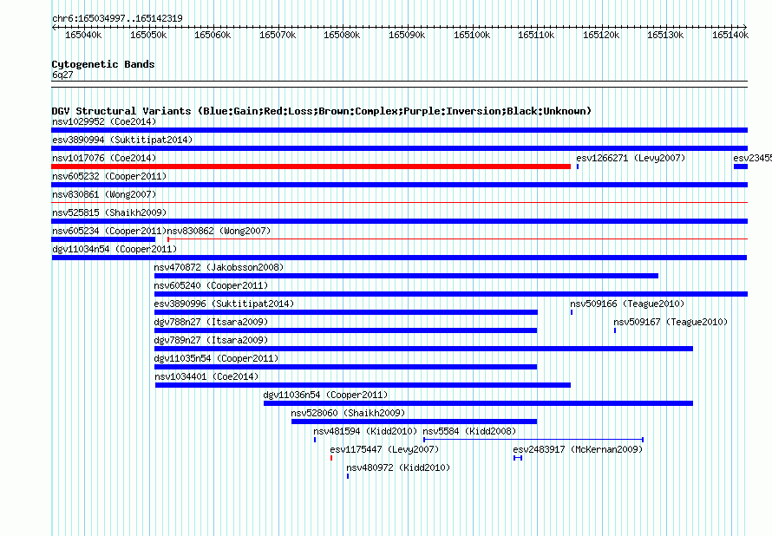
Task: Select the blue bar under nsv470872
Action: (x=406, y=276)
